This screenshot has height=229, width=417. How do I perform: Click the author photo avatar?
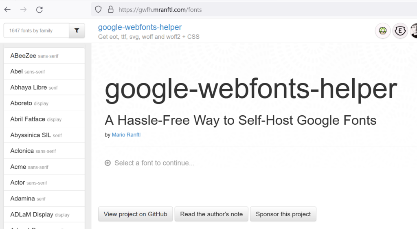click(x=414, y=31)
